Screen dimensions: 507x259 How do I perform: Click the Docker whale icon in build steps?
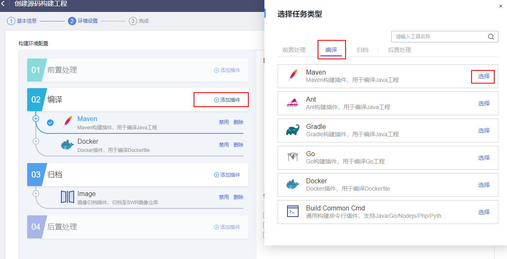click(67, 145)
